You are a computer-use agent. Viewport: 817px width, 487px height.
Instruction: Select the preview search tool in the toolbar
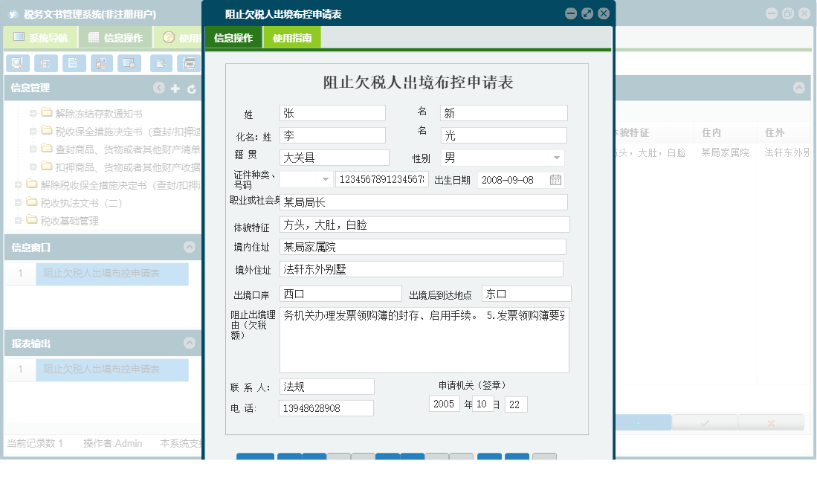tap(16, 63)
